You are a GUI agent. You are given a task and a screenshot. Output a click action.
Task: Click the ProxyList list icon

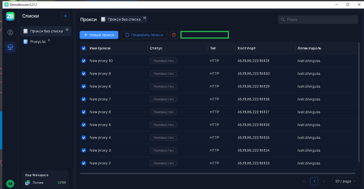tap(25, 42)
